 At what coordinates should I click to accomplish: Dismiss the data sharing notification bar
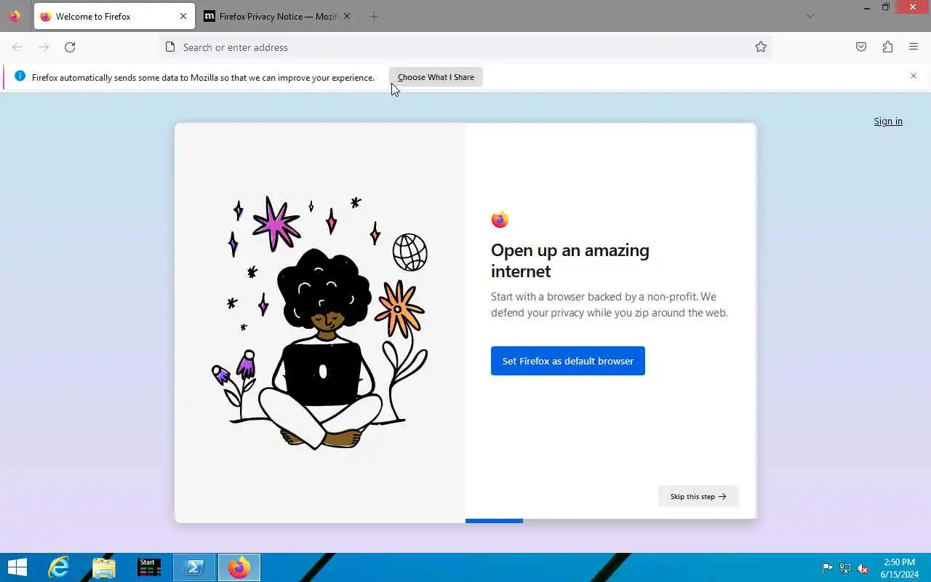[x=914, y=76]
